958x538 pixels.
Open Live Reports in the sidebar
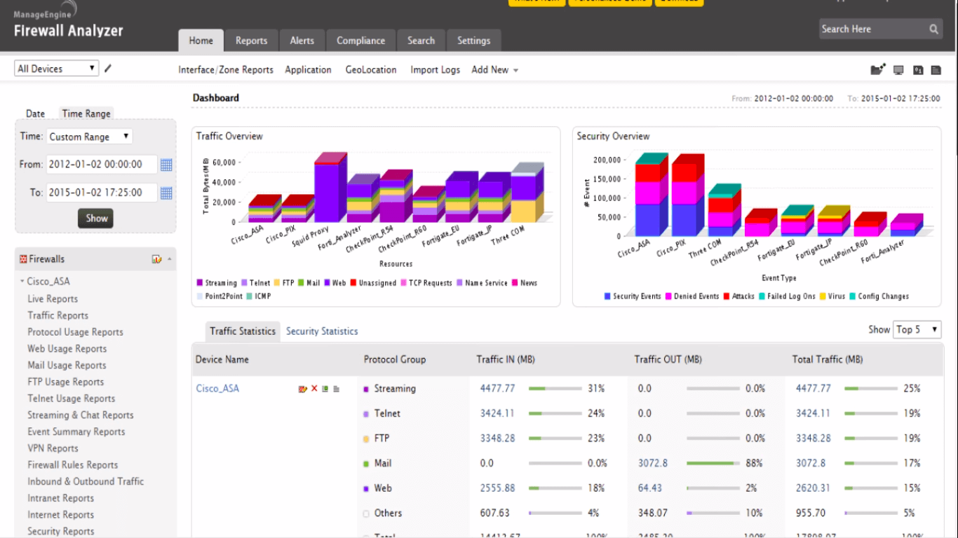pos(53,298)
